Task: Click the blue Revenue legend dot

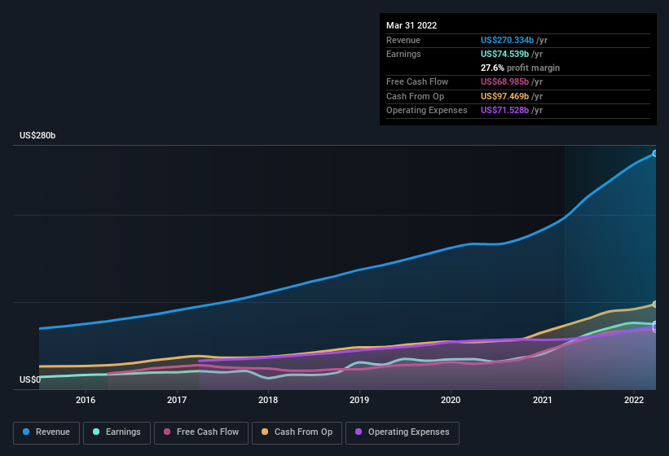Action: click(x=26, y=432)
